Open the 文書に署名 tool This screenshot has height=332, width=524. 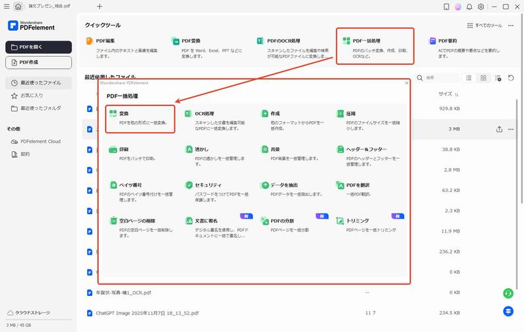coord(215,227)
